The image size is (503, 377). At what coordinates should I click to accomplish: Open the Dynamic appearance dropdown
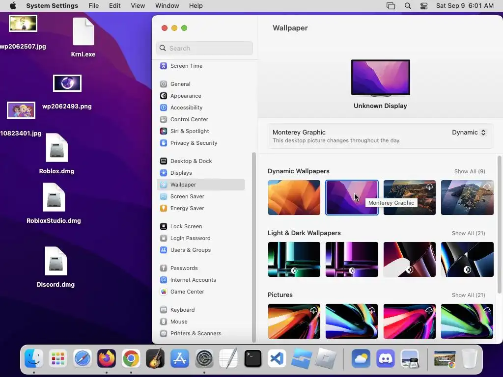[x=469, y=133]
